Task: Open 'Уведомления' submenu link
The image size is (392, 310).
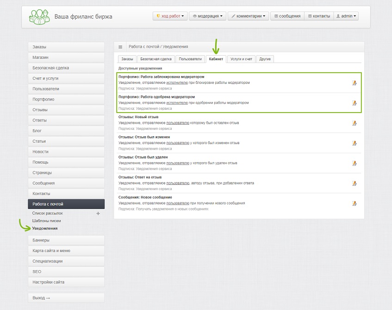Action: coord(45,228)
